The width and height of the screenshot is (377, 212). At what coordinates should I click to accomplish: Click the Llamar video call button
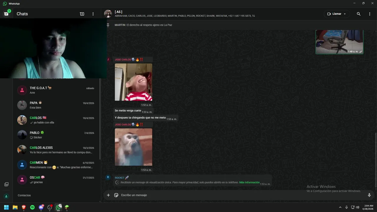tap(334, 14)
